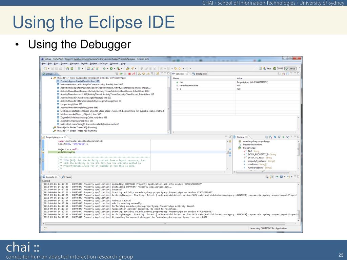Open the Android Virtual Device Manager icon
347x260 pixels.
pos(72,68)
